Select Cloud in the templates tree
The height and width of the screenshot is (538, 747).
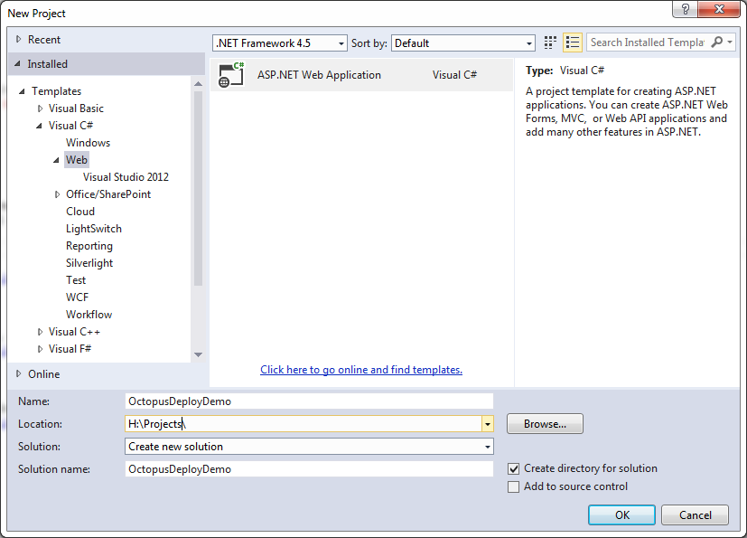click(x=80, y=212)
